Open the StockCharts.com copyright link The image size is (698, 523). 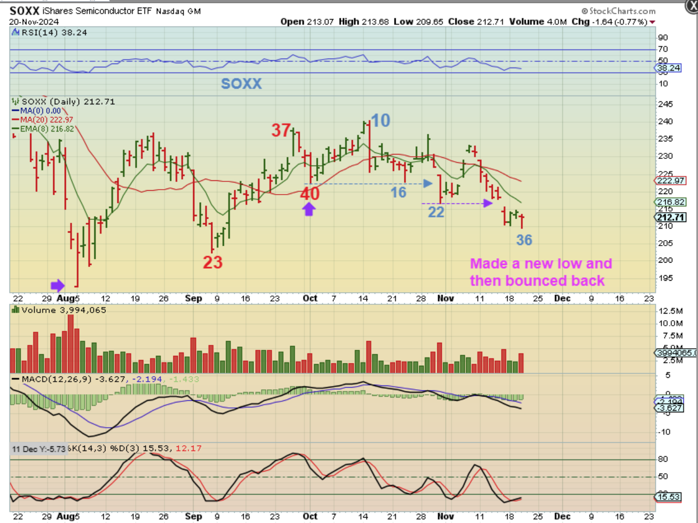[618, 11]
